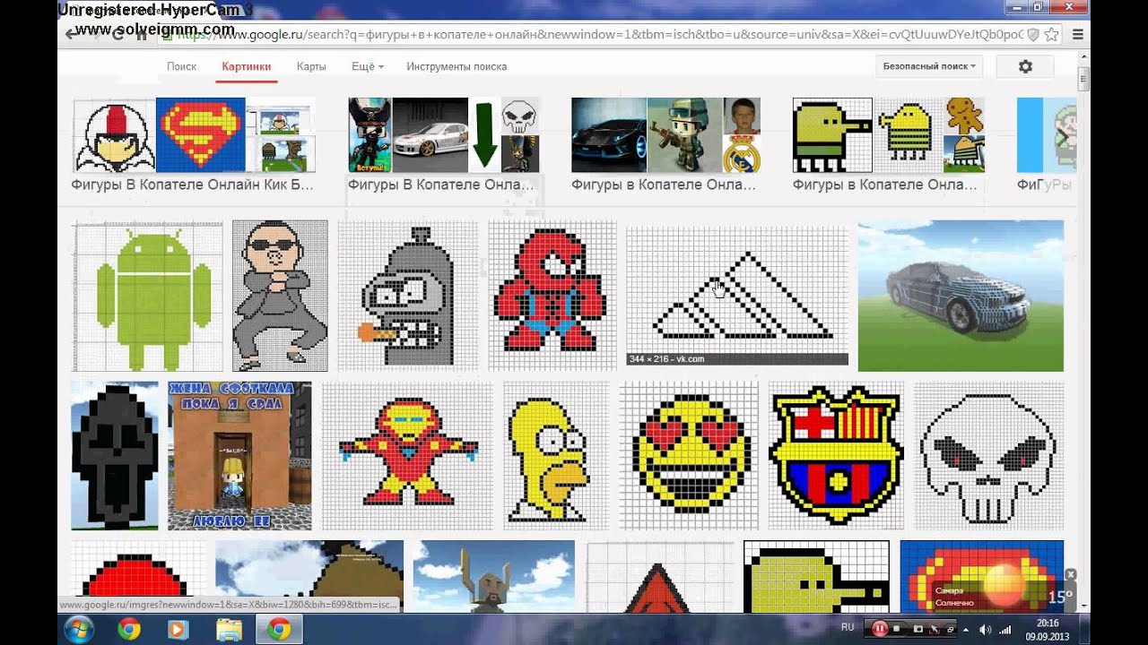Stop the HyperCam recording
This screenshot has height=645, width=1148.
pos(896,630)
